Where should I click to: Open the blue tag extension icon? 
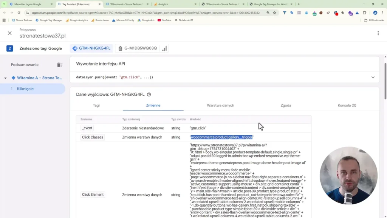click(x=292, y=12)
